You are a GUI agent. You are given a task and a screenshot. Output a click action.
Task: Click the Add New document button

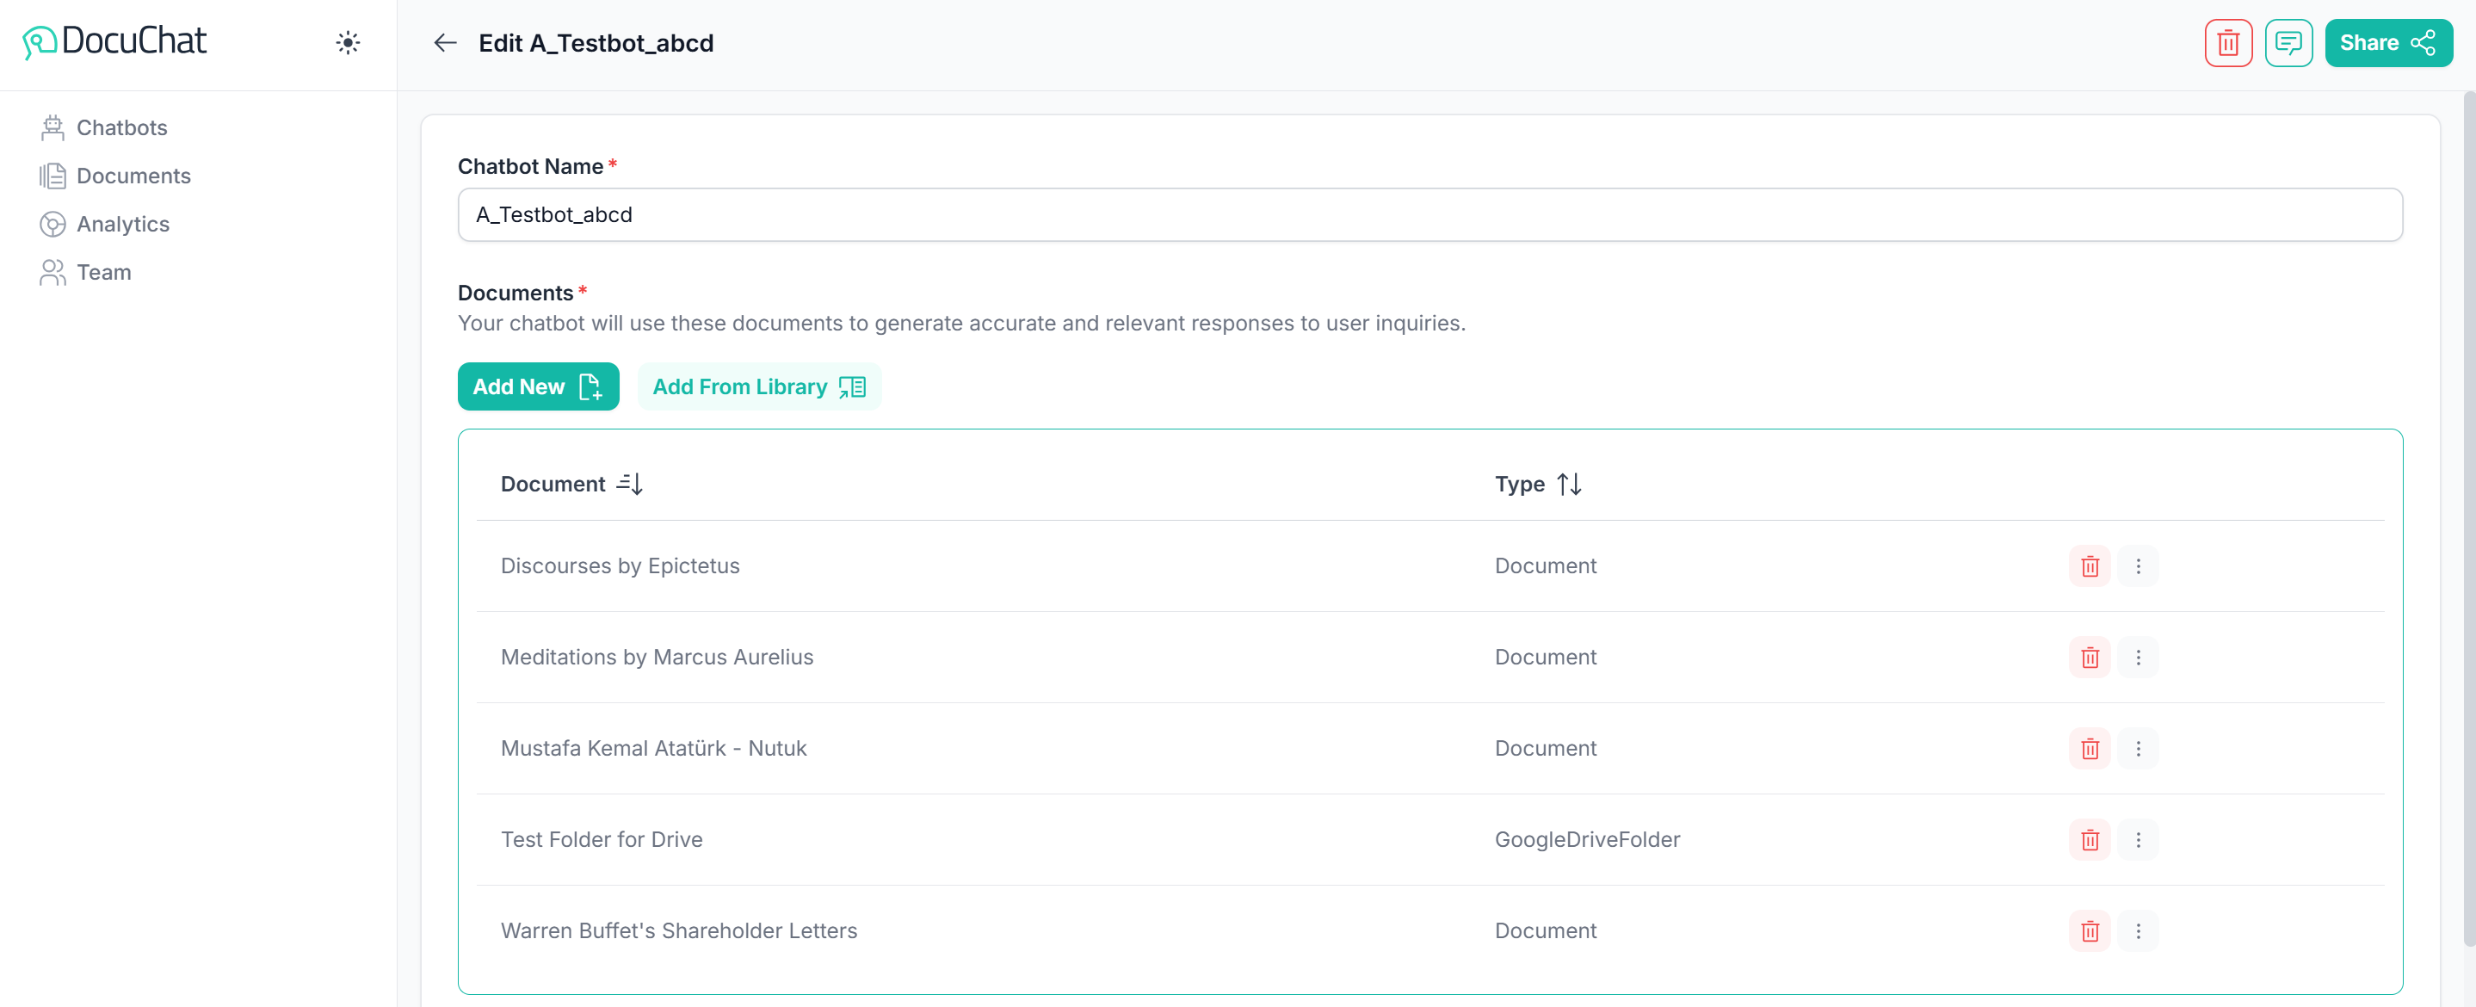click(537, 386)
